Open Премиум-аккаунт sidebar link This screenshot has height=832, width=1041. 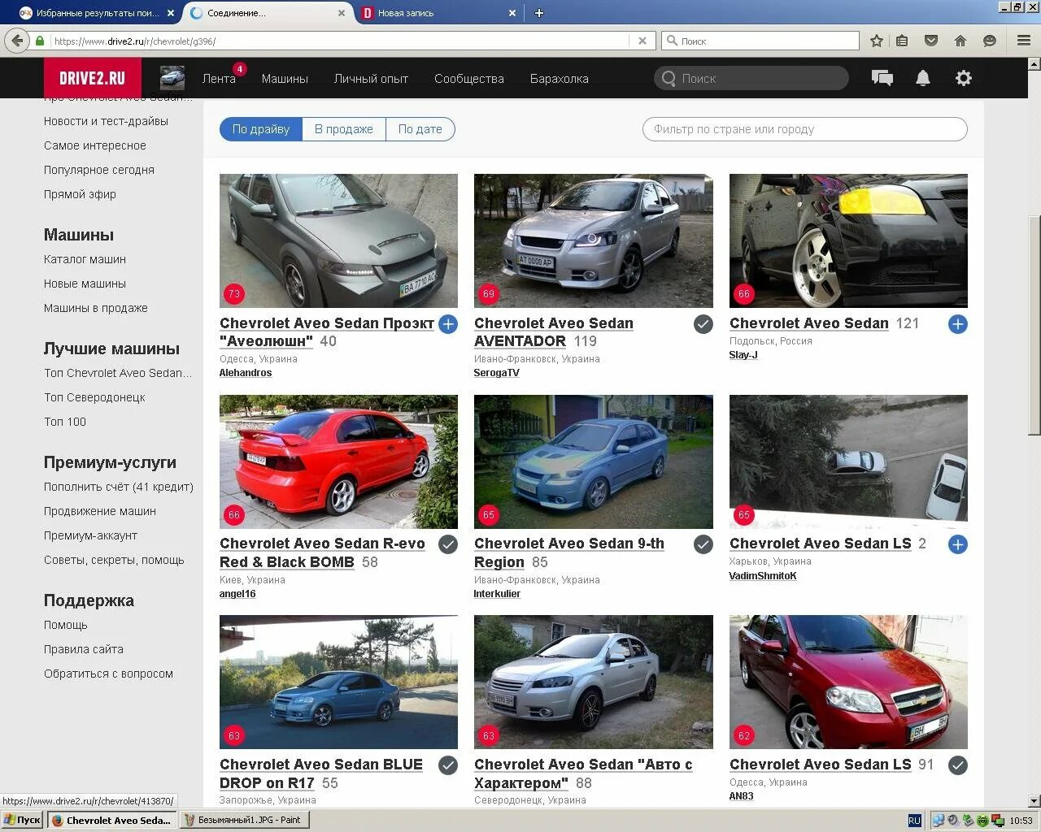click(x=90, y=535)
